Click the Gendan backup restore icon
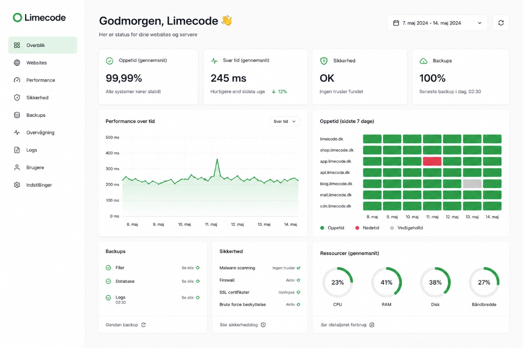The width and height of the screenshot is (523, 348). [x=143, y=325]
